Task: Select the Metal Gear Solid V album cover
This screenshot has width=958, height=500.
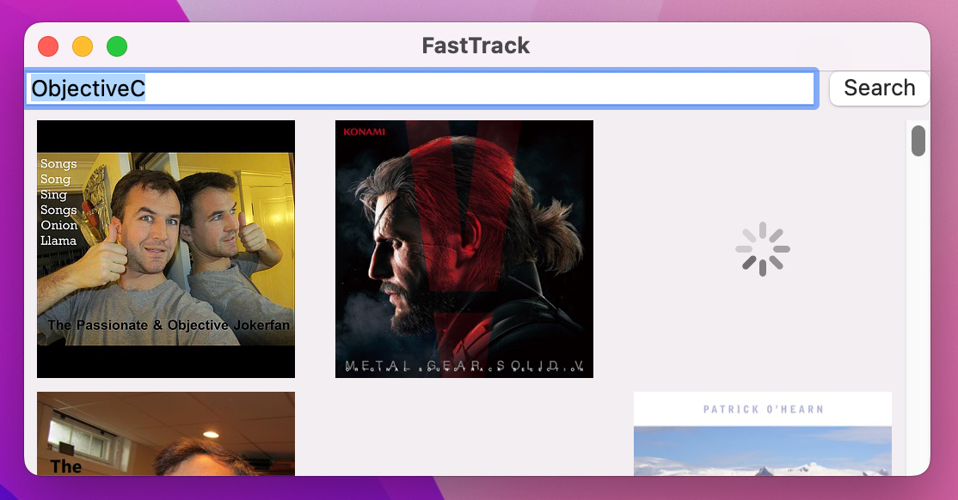Action: tap(464, 248)
